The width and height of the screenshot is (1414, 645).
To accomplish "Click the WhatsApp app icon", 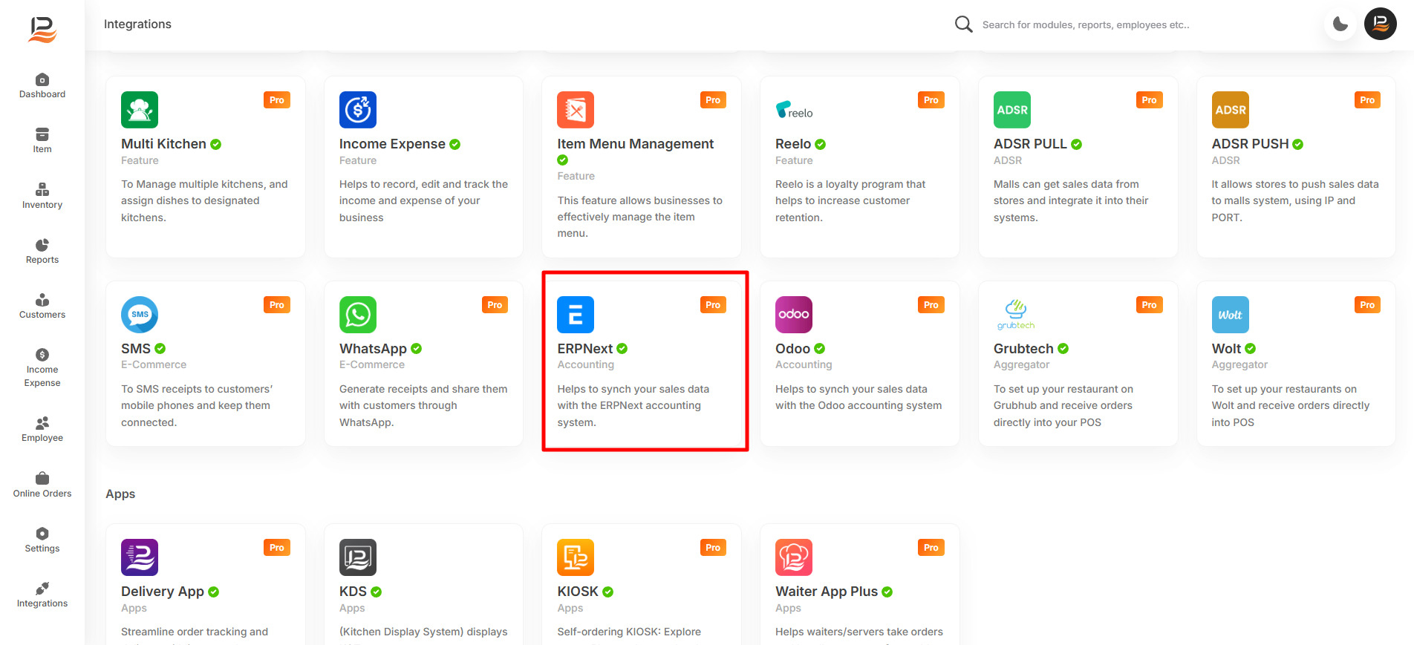I will click(358, 315).
